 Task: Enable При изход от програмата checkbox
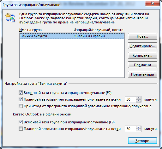click(x=21, y=106)
